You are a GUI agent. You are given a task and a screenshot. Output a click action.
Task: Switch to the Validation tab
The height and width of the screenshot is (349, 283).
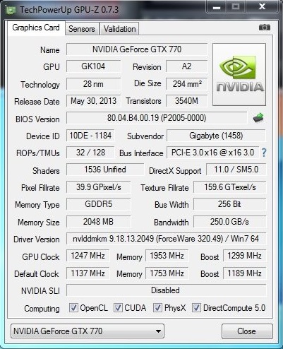[119, 29]
